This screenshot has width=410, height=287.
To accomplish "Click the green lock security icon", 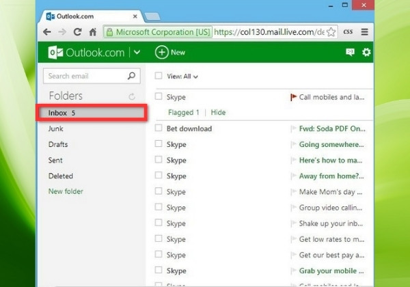I will (110, 32).
